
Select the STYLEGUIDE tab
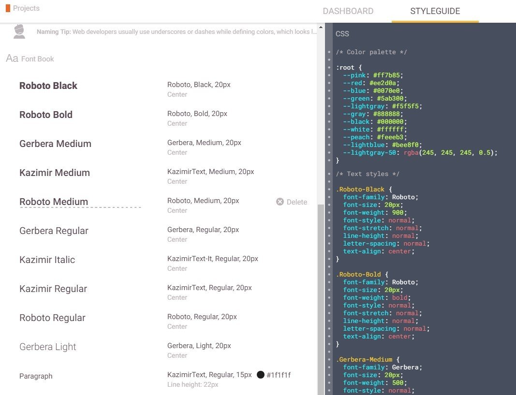(x=435, y=11)
